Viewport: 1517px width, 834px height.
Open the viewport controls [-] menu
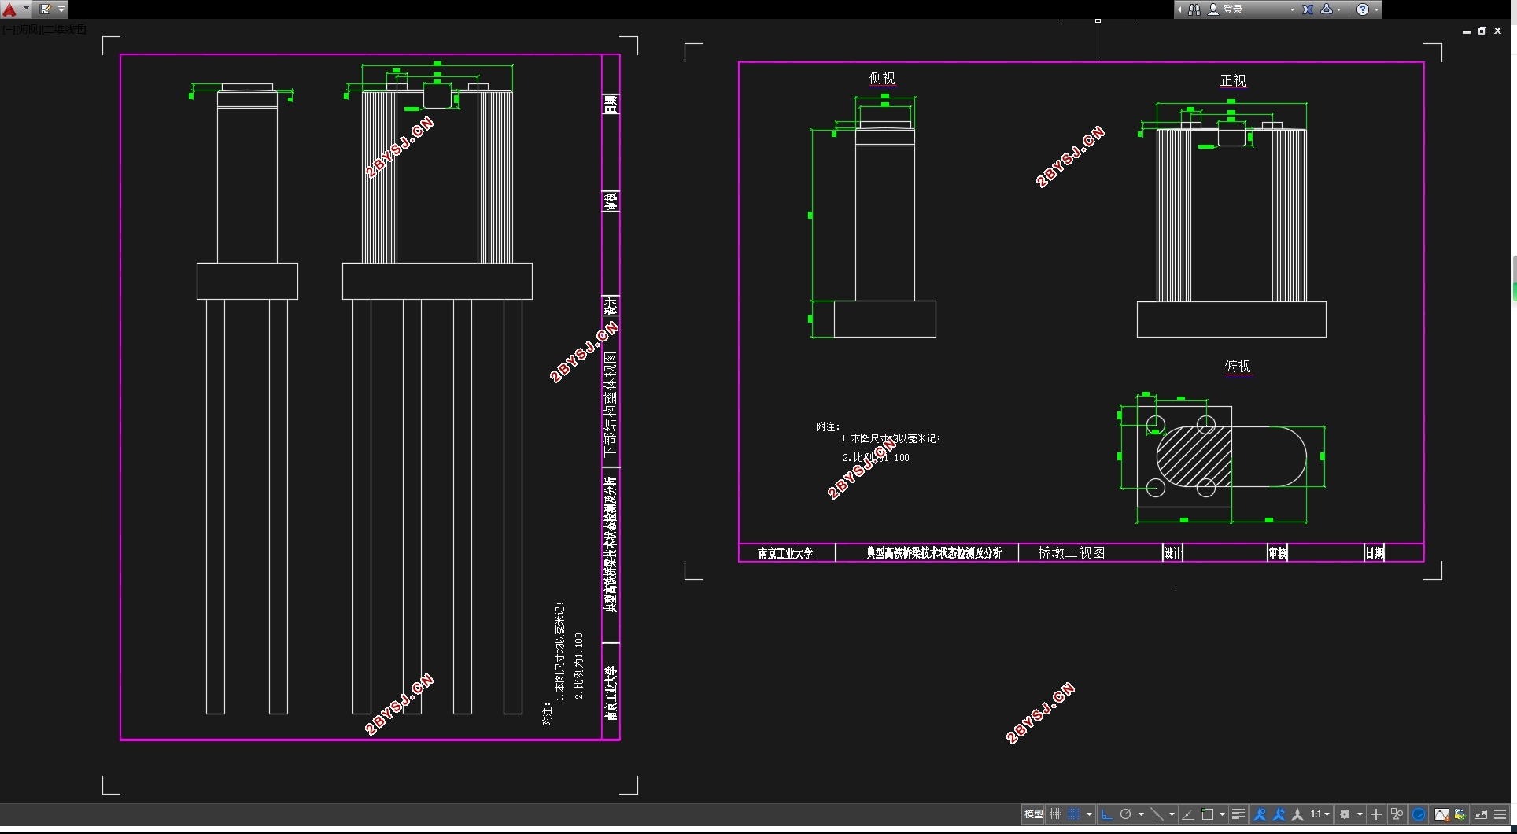coord(8,29)
